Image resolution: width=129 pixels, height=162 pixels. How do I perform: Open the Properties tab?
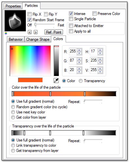tap(13, 6)
